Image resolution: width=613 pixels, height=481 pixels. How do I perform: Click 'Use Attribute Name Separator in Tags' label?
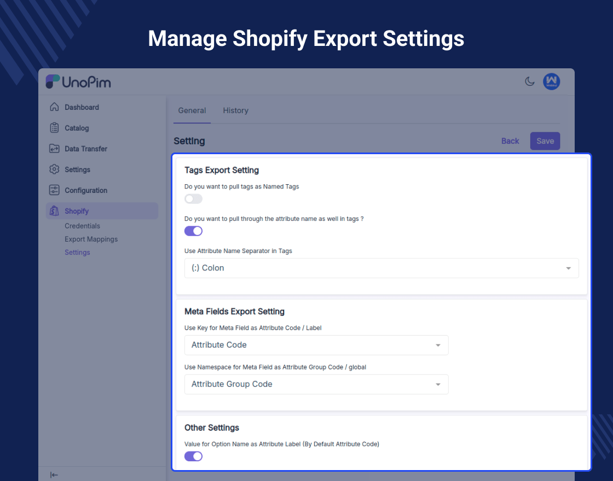pyautogui.click(x=238, y=251)
